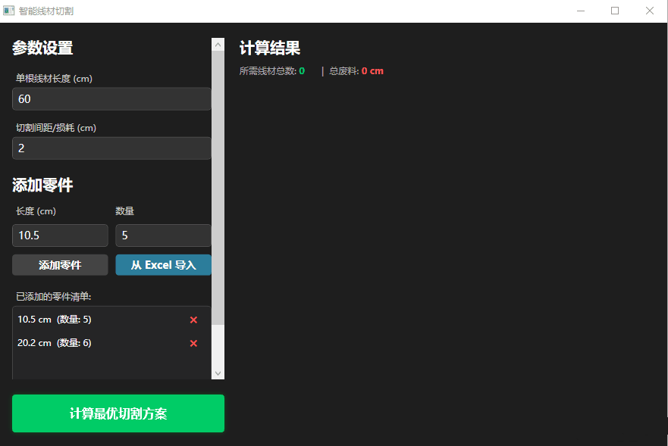Open the 从 Excel 导入 importer
668x446 pixels.
[x=163, y=264]
